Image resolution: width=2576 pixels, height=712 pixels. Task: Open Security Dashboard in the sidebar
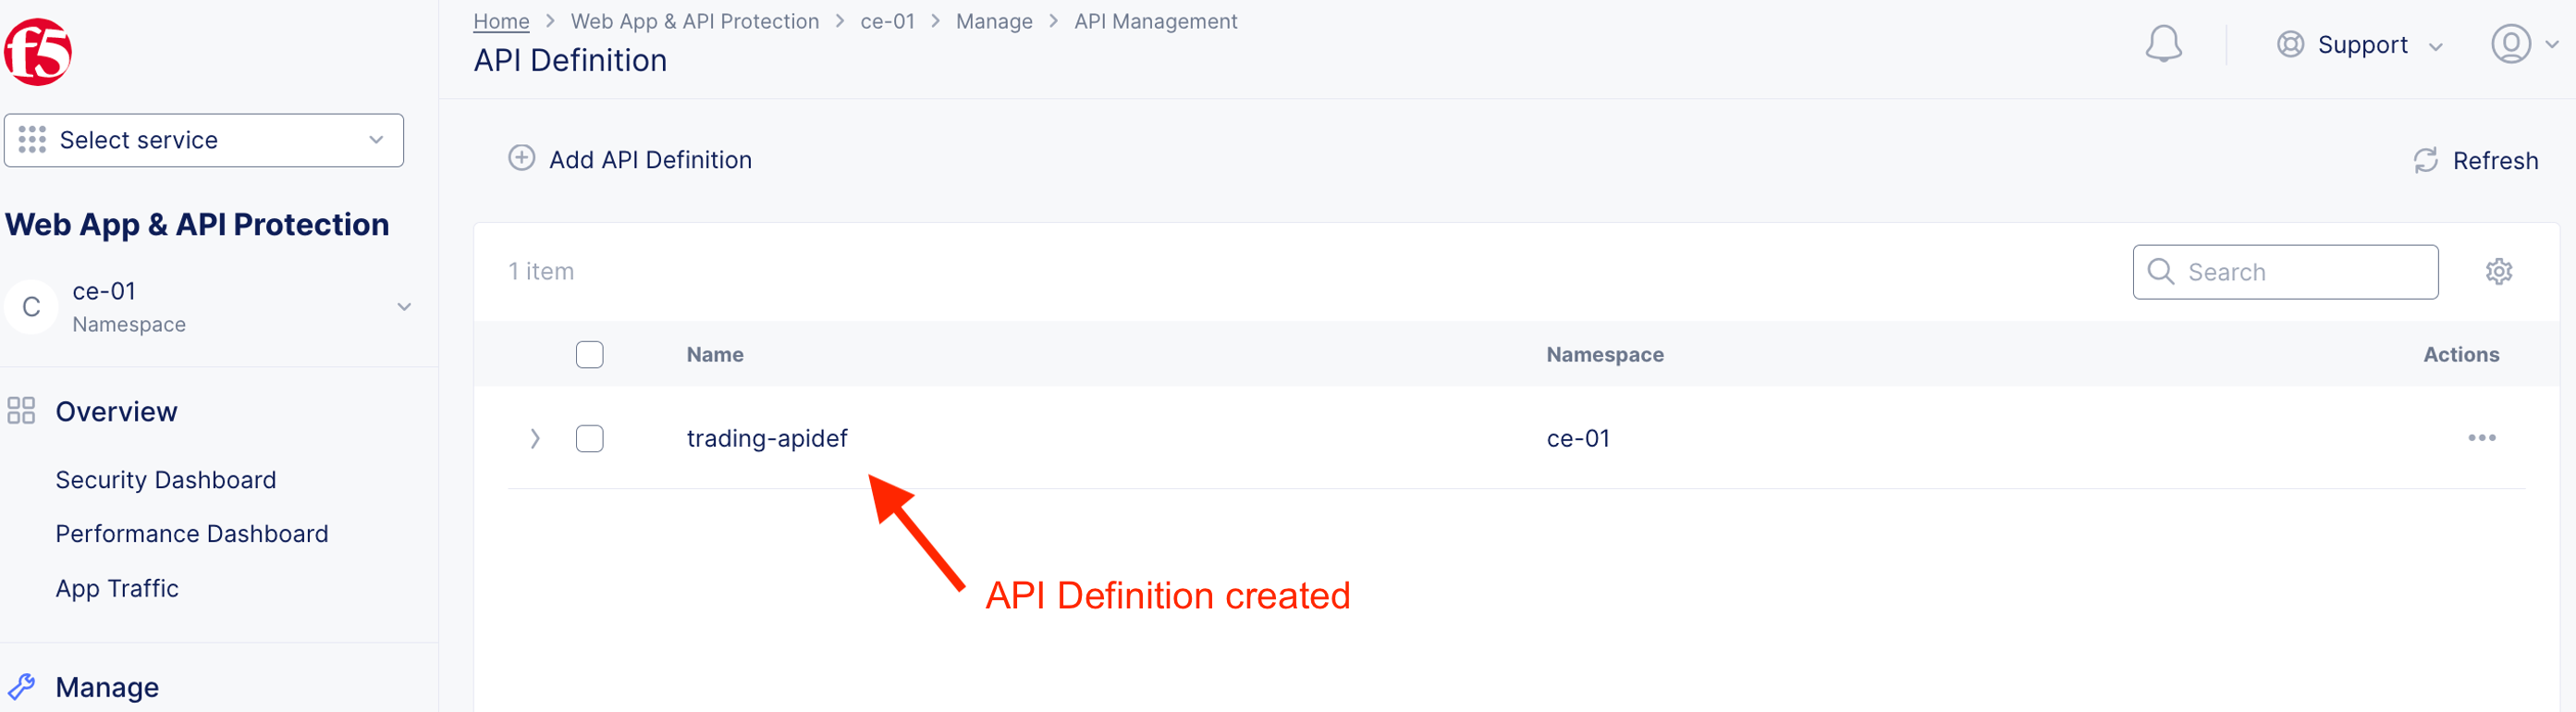coord(166,480)
